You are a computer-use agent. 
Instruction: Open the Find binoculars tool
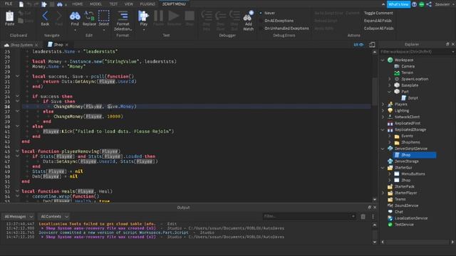point(75,16)
